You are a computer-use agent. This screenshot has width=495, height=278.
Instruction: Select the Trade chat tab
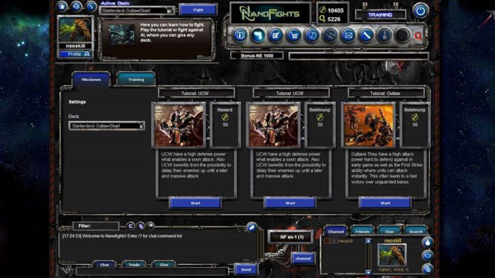[x=134, y=264]
